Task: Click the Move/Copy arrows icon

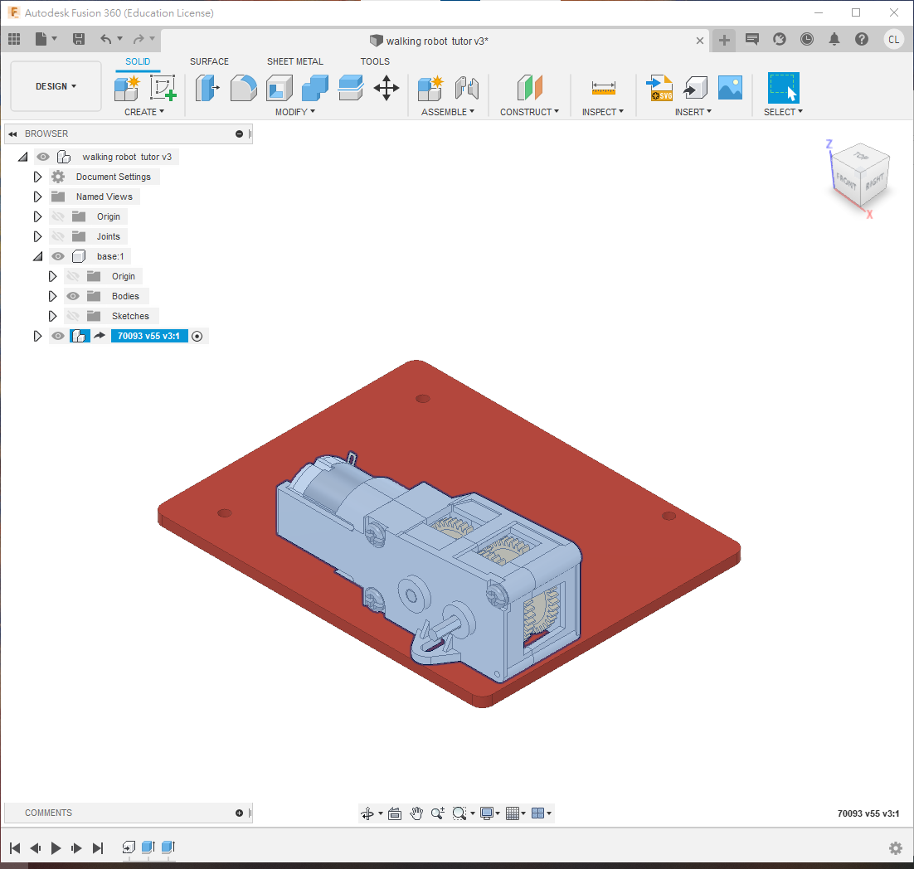Action: point(387,87)
